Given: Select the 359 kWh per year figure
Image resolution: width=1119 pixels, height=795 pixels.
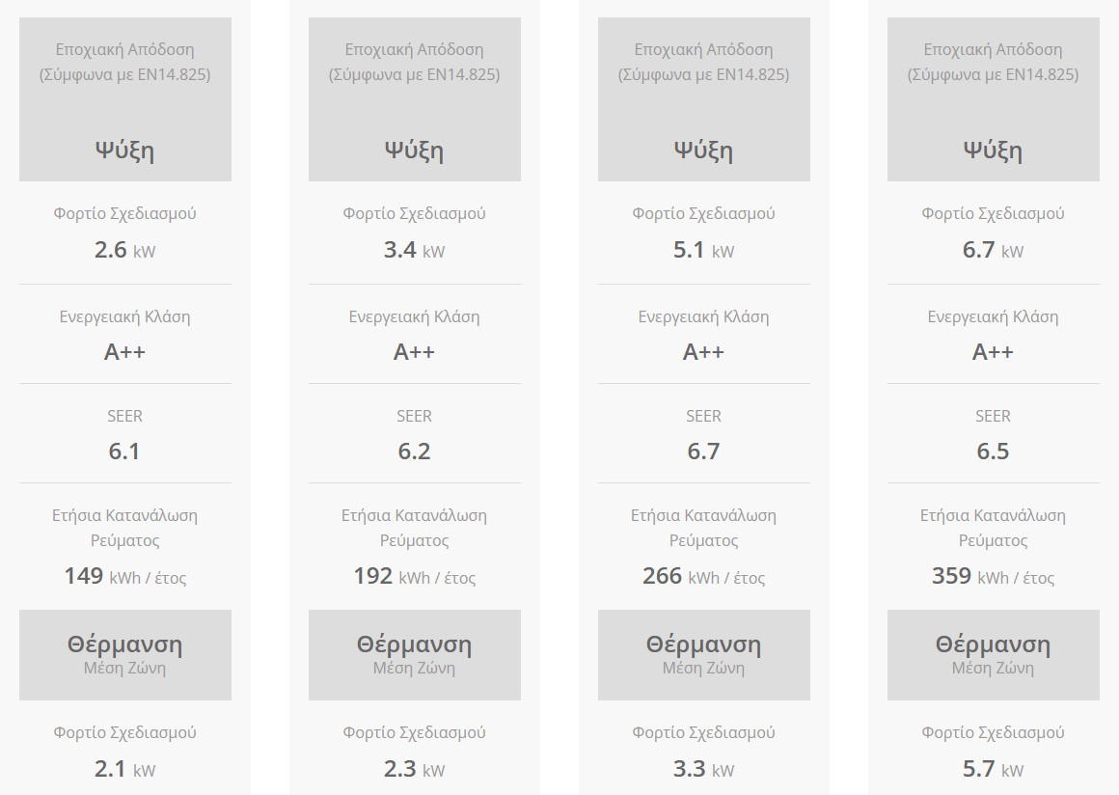Looking at the screenshot, I should (993, 577).
